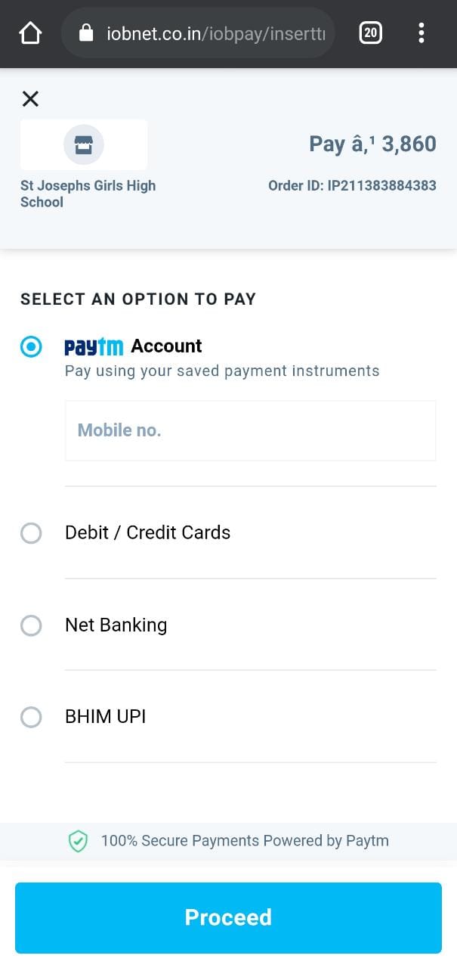Tap the BHIM UPI option label
This screenshot has height=968, width=457.
(105, 716)
